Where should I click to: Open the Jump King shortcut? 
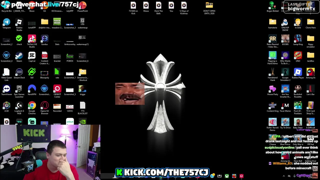tap(298, 40)
